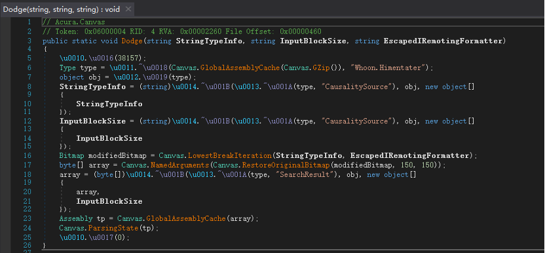Click the 'LowestBreakIteration' method call
545x253 pixels.
[x=230, y=155]
